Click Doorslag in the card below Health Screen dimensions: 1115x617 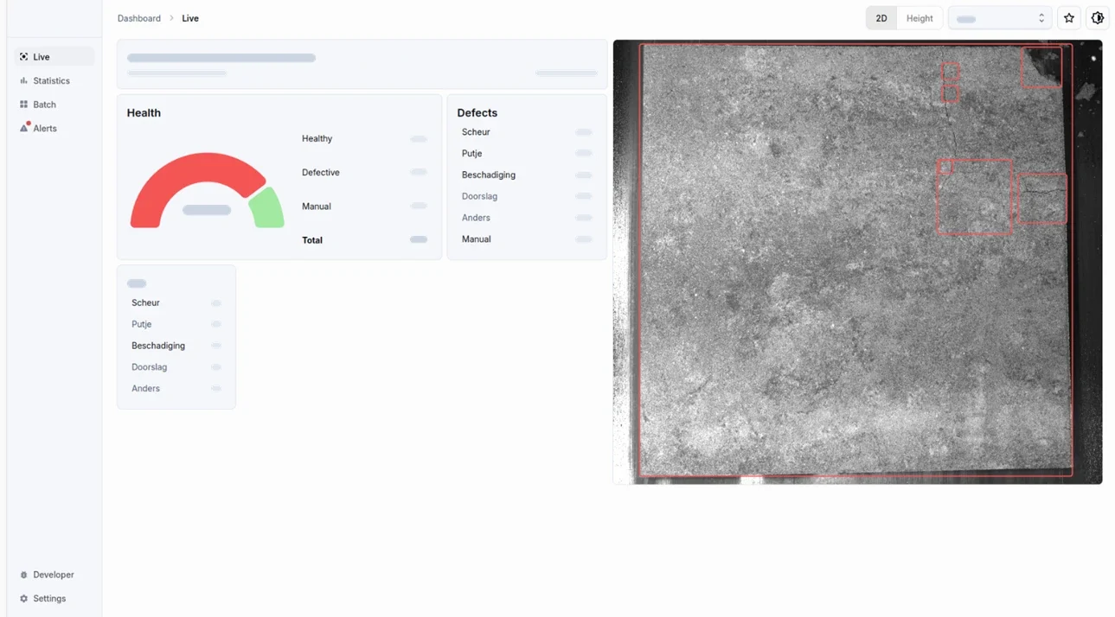(176, 367)
